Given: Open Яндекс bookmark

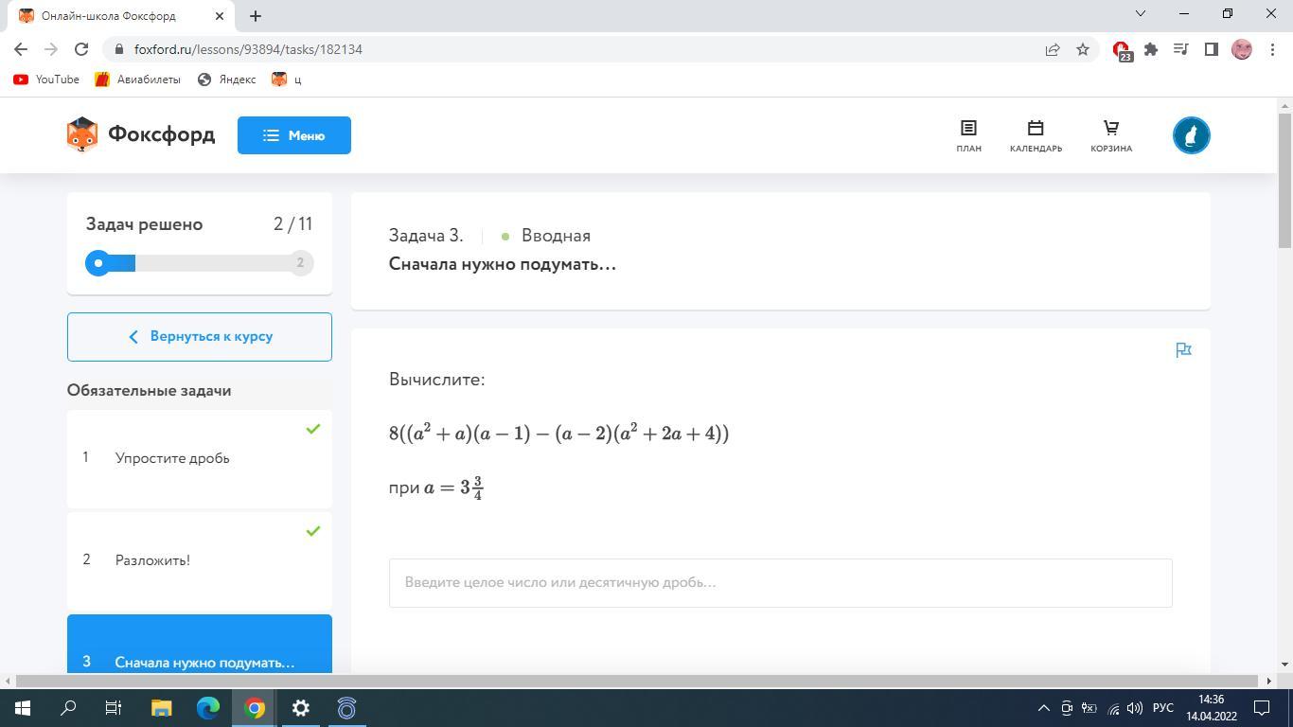Looking at the screenshot, I should click(226, 80).
